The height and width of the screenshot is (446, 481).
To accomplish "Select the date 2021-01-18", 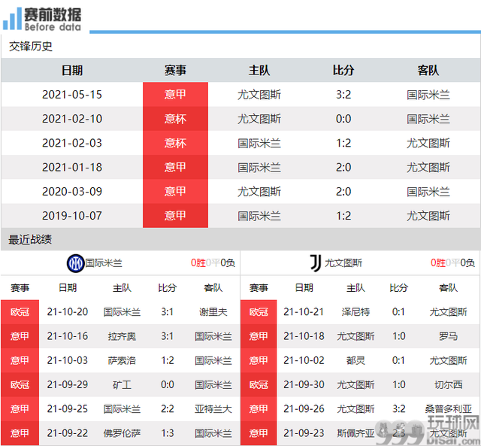I will pyautogui.click(x=72, y=167).
